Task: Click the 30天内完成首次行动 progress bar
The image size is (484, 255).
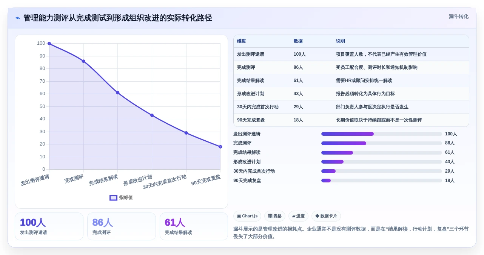Action: 381,171
